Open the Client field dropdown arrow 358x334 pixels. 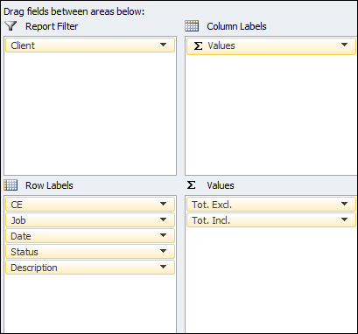[164, 45]
